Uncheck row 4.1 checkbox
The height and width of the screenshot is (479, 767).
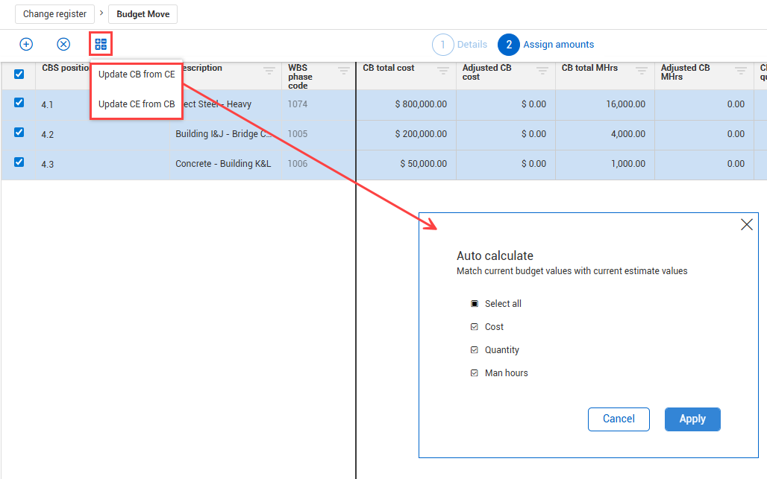[x=19, y=103]
